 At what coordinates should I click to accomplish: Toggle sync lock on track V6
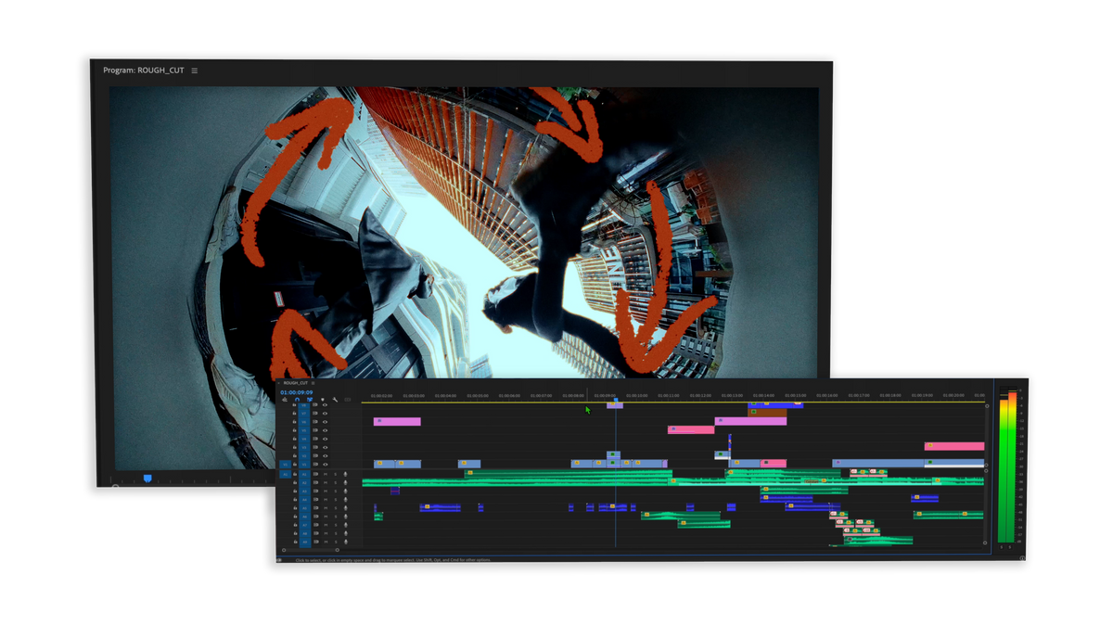point(314,422)
